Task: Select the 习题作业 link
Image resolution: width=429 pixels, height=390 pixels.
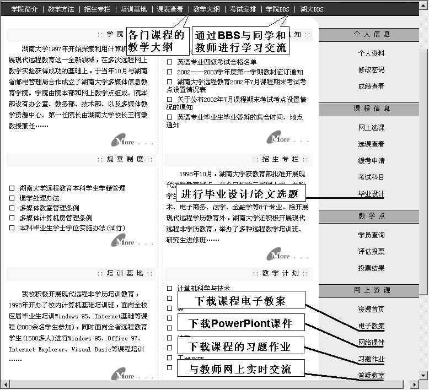Action: coord(371,359)
